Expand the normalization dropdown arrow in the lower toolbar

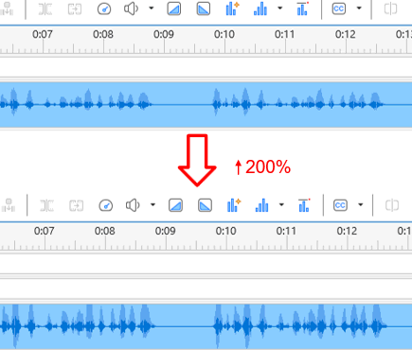click(281, 204)
